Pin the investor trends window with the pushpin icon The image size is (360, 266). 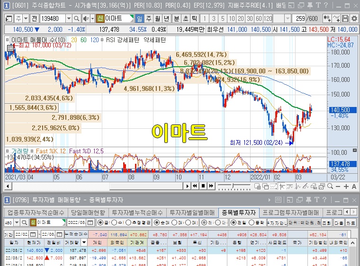(308, 200)
